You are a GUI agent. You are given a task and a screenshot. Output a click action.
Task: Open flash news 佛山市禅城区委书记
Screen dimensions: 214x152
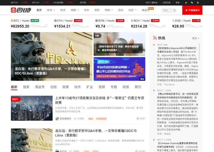[178, 112]
